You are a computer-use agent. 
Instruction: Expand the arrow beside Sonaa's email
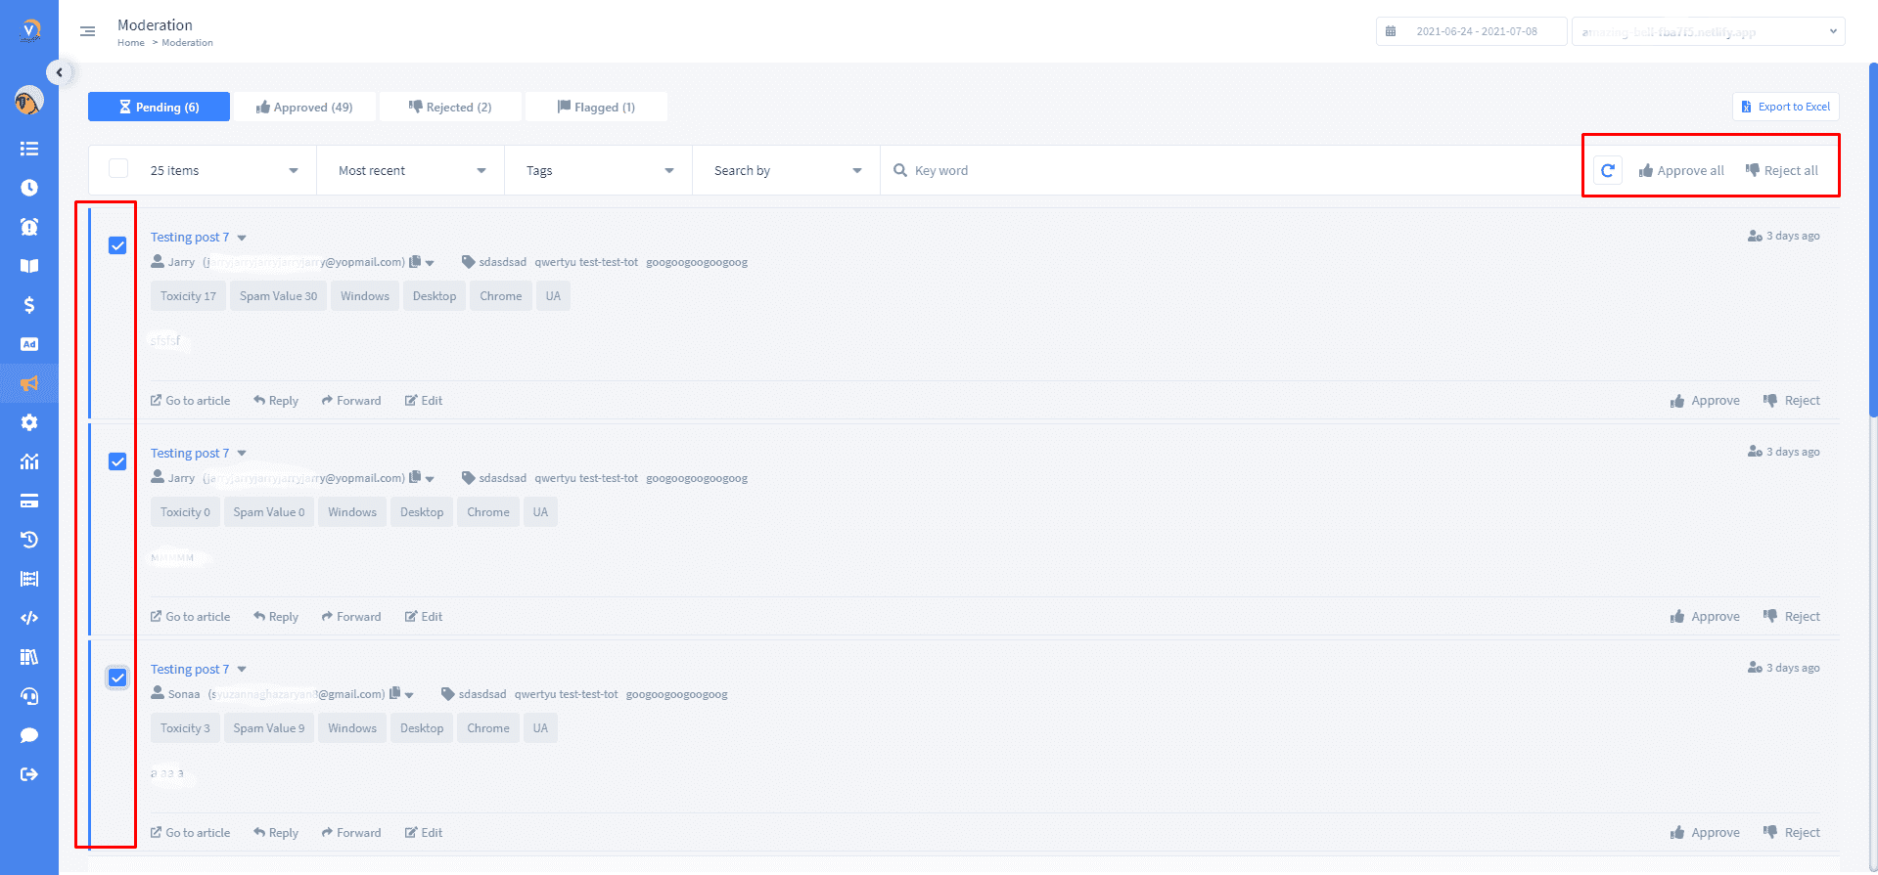pos(409,695)
